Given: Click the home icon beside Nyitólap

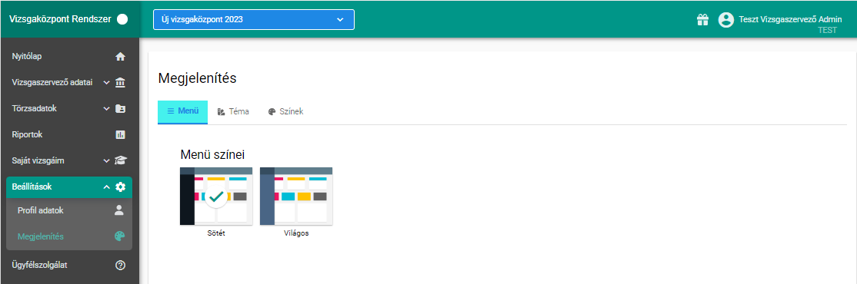Looking at the screenshot, I should [121, 57].
